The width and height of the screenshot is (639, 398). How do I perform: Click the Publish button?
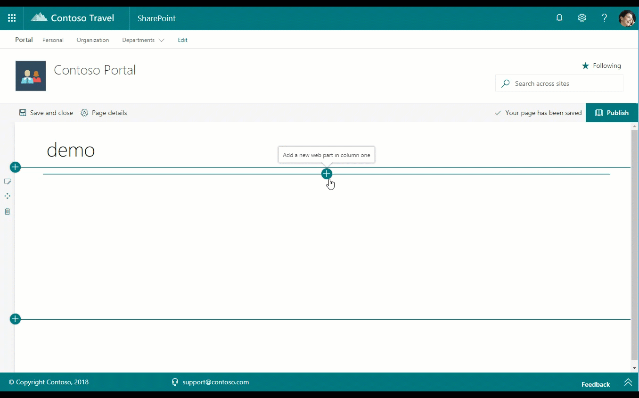click(x=612, y=113)
